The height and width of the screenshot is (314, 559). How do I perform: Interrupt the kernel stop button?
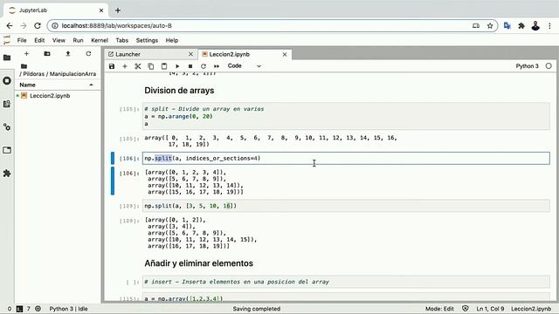tap(190, 66)
